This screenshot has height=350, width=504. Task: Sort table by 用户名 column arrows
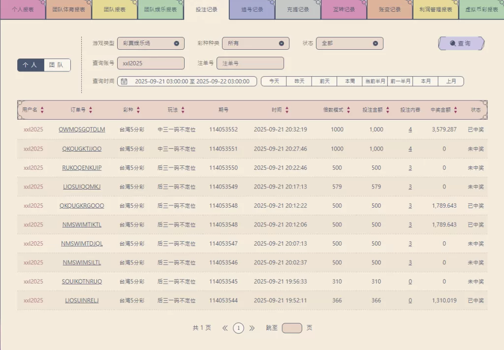tap(42, 110)
